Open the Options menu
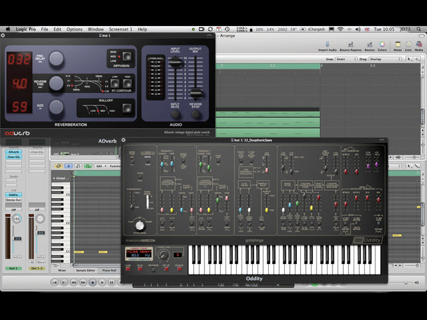Image resolution: width=427 pixels, height=320 pixels. pos(74,29)
